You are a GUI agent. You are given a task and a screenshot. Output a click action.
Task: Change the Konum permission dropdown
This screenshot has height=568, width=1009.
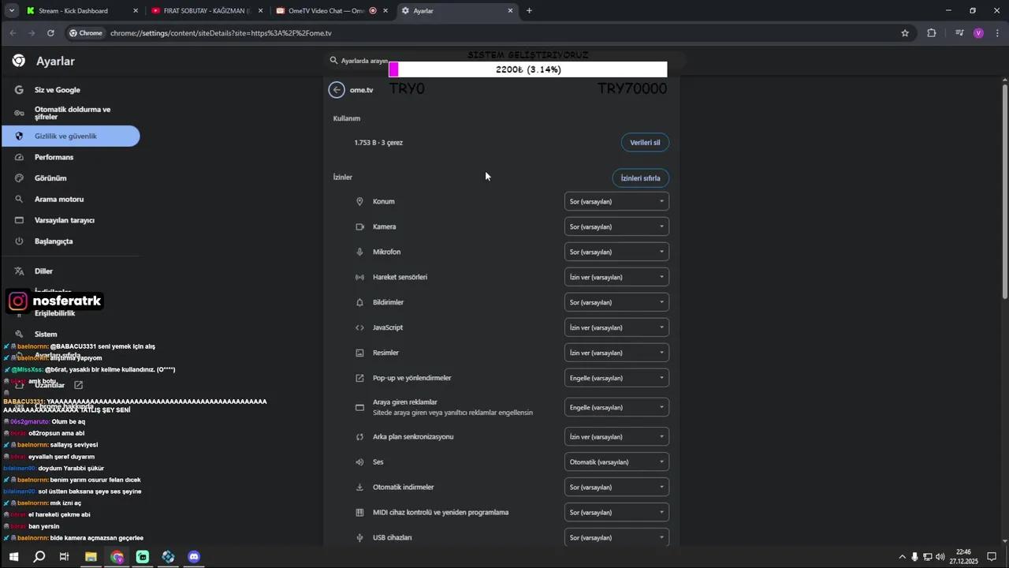coord(616,202)
